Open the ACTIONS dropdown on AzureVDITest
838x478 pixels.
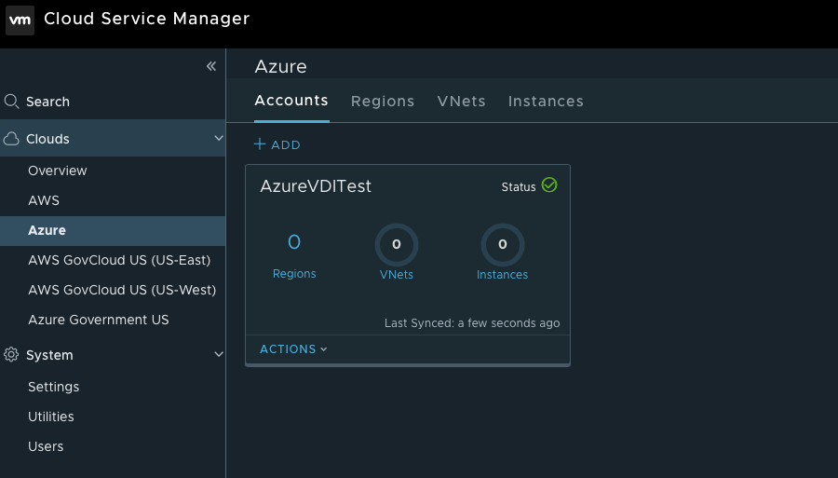click(293, 349)
